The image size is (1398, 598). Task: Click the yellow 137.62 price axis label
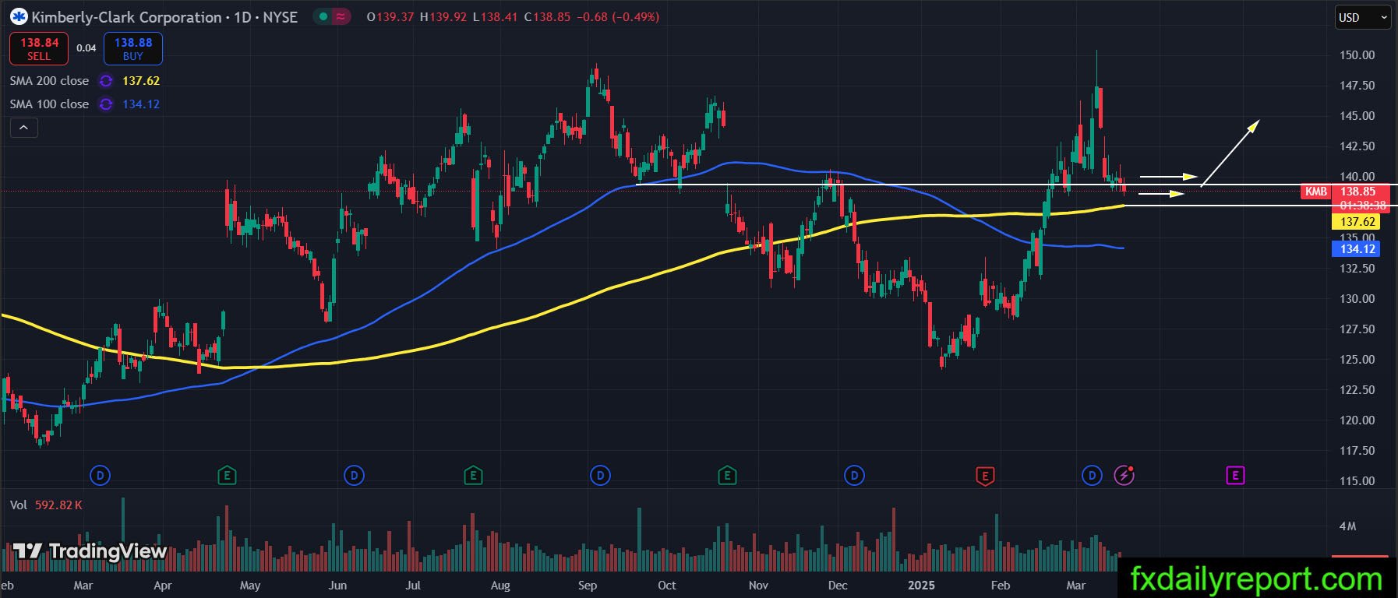(1357, 222)
